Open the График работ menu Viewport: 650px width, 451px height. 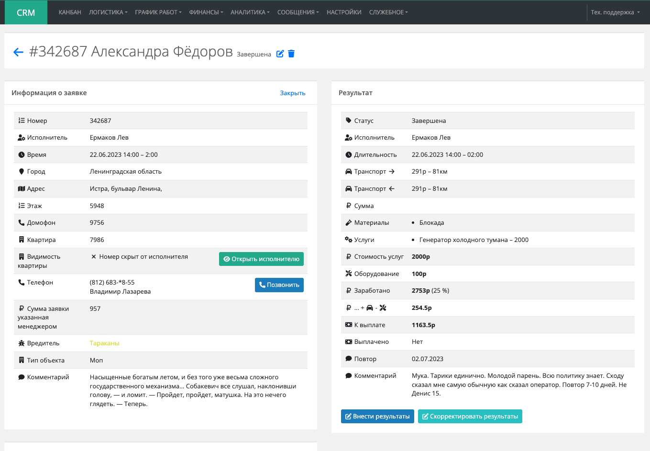[158, 12]
